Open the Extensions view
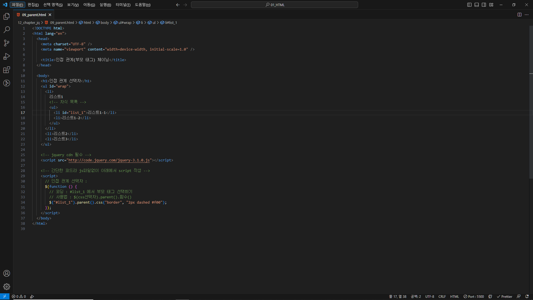Viewport: 533px width, 300px height. tap(7, 70)
